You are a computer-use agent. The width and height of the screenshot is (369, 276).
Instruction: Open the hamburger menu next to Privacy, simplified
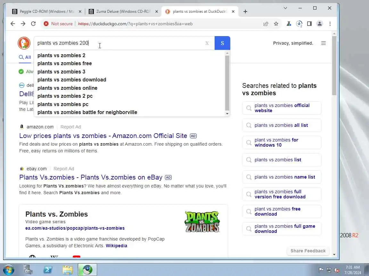click(323, 43)
